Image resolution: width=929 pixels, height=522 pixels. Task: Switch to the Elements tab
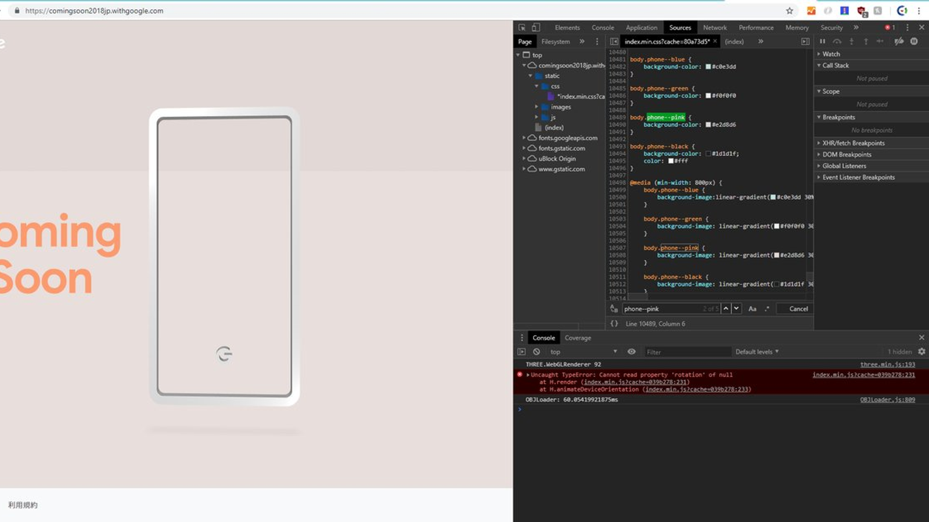click(x=567, y=27)
